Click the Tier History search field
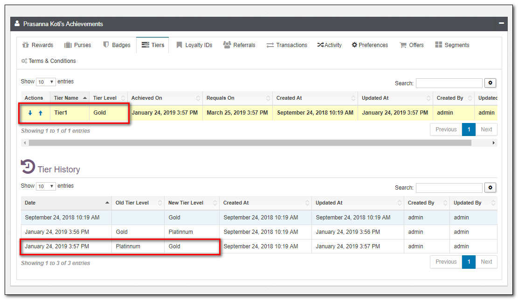518x300 pixels. click(x=449, y=188)
